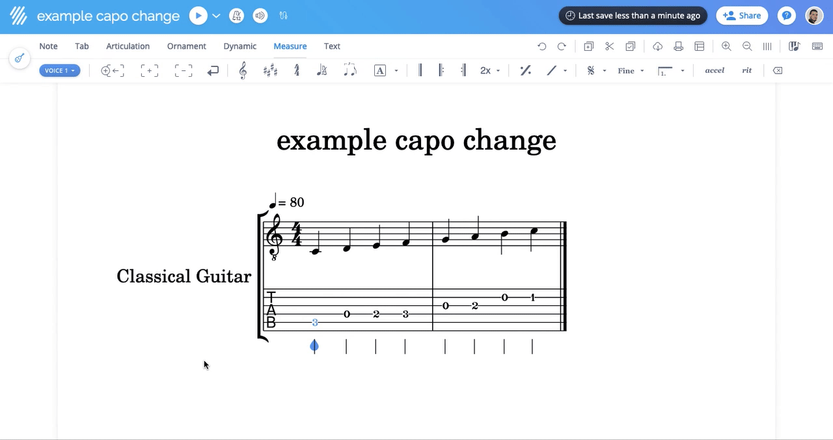Click the Share button
The height and width of the screenshot is (440, 833).
742,15
